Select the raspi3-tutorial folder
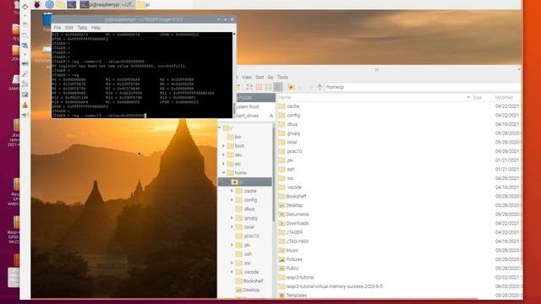This screenshot has height=304, width=541. pos(297,278)
